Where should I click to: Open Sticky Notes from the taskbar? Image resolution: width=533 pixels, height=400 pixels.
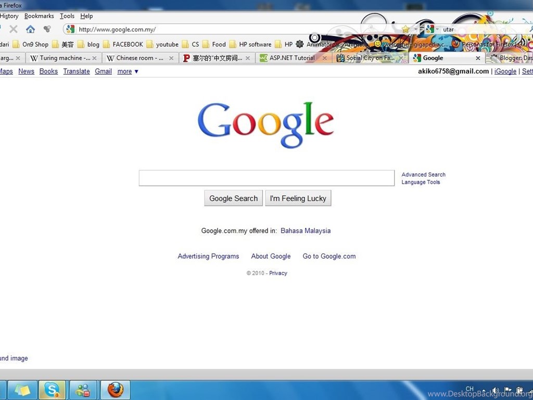[22, 390]
